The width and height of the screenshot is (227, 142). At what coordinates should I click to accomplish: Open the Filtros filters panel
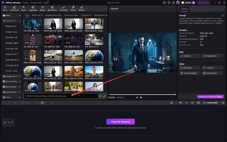point(73,8)
